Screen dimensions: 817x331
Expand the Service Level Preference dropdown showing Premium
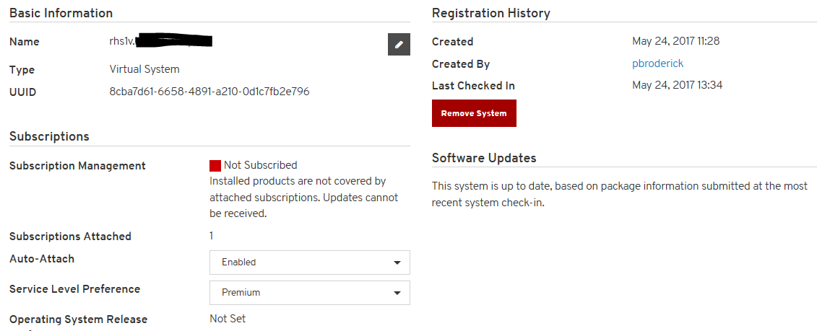(x=309, y=293)
